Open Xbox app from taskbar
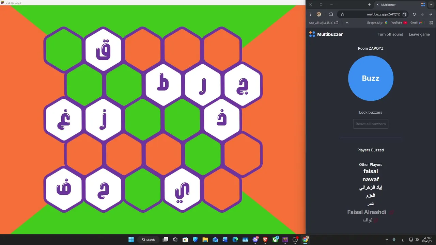 point(275,240)
